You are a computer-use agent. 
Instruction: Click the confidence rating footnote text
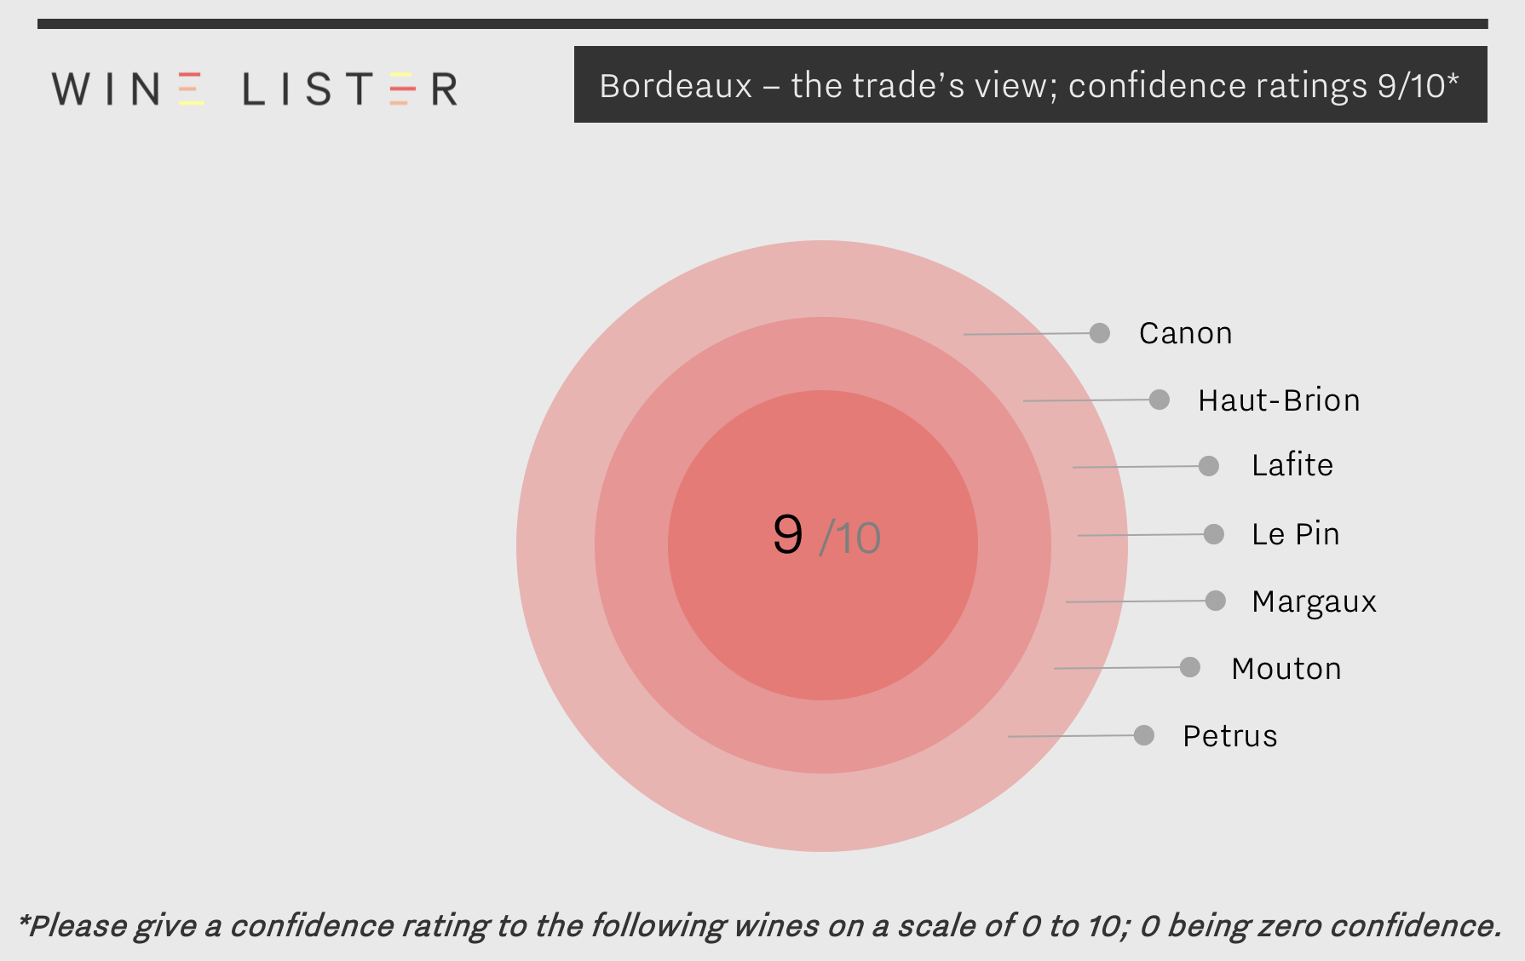click(760, 926)
